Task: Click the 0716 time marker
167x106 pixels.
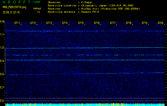Action: coord(97,23)
